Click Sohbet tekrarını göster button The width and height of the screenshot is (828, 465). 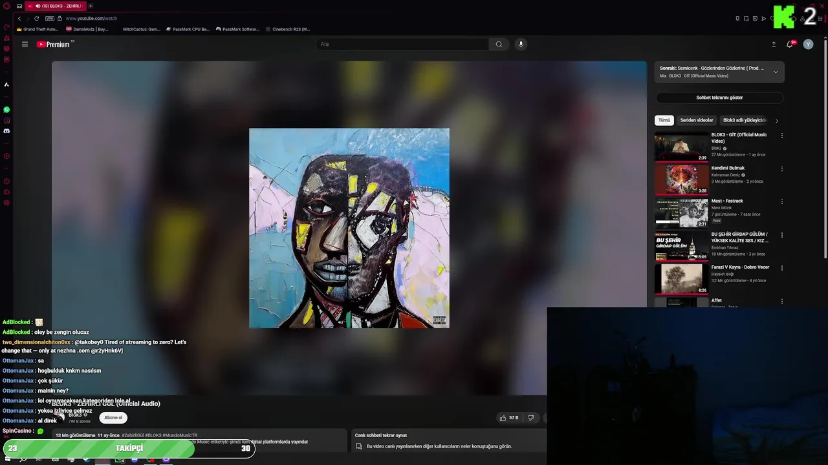tap(719, 98)
